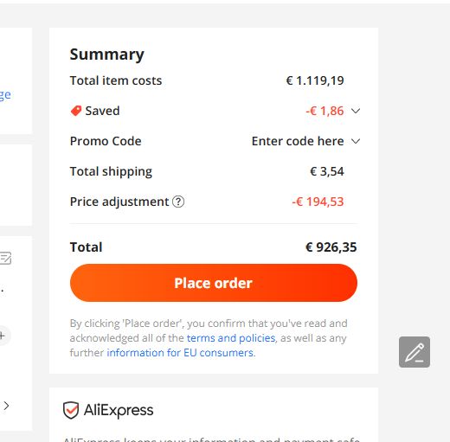
Task: Click the Price adjustment label text
Action: [119, 202]
